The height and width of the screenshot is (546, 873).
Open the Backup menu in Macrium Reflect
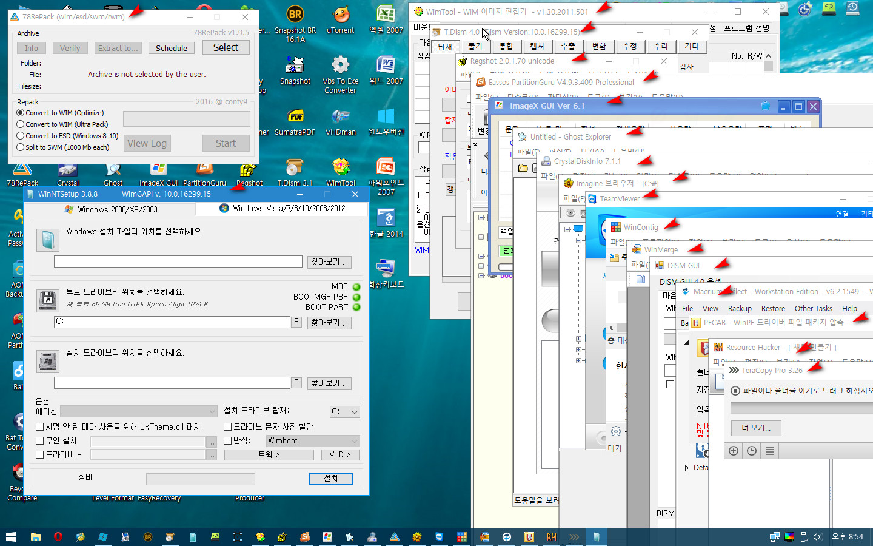[x=740, y=309]
